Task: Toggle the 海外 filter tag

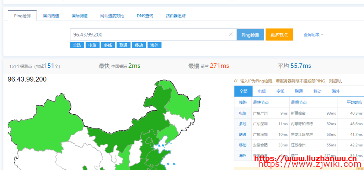Action: tap(154, 45)
